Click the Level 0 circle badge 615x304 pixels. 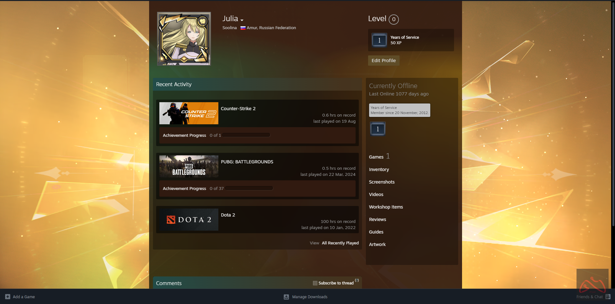click(393, 20)
